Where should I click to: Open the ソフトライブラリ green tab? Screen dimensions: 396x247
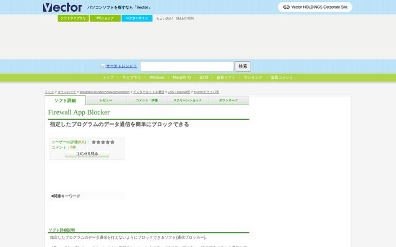73,18
